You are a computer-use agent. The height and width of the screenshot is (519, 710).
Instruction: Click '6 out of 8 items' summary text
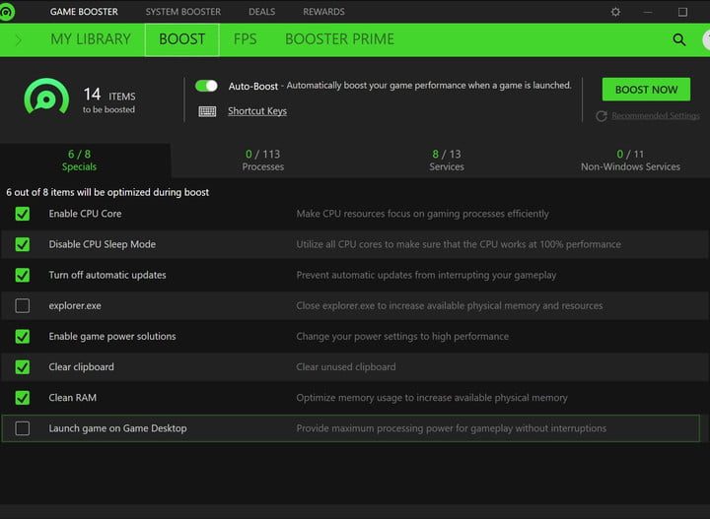pos(107,192)
